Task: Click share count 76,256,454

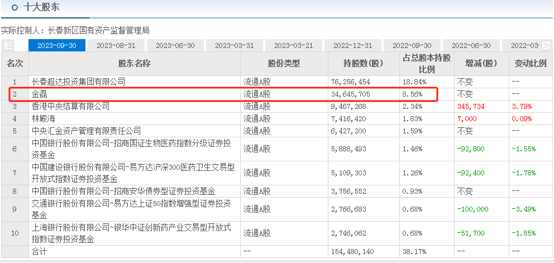Action: point(351,82)
